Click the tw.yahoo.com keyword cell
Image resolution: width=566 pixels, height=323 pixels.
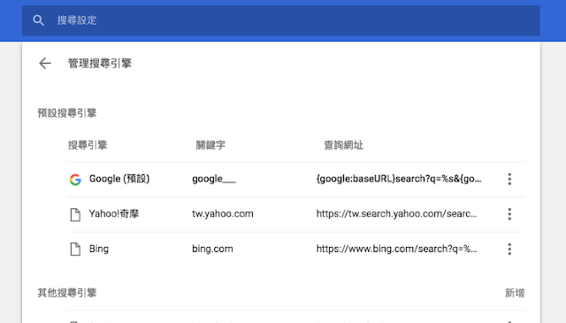[x=223, y=213]
